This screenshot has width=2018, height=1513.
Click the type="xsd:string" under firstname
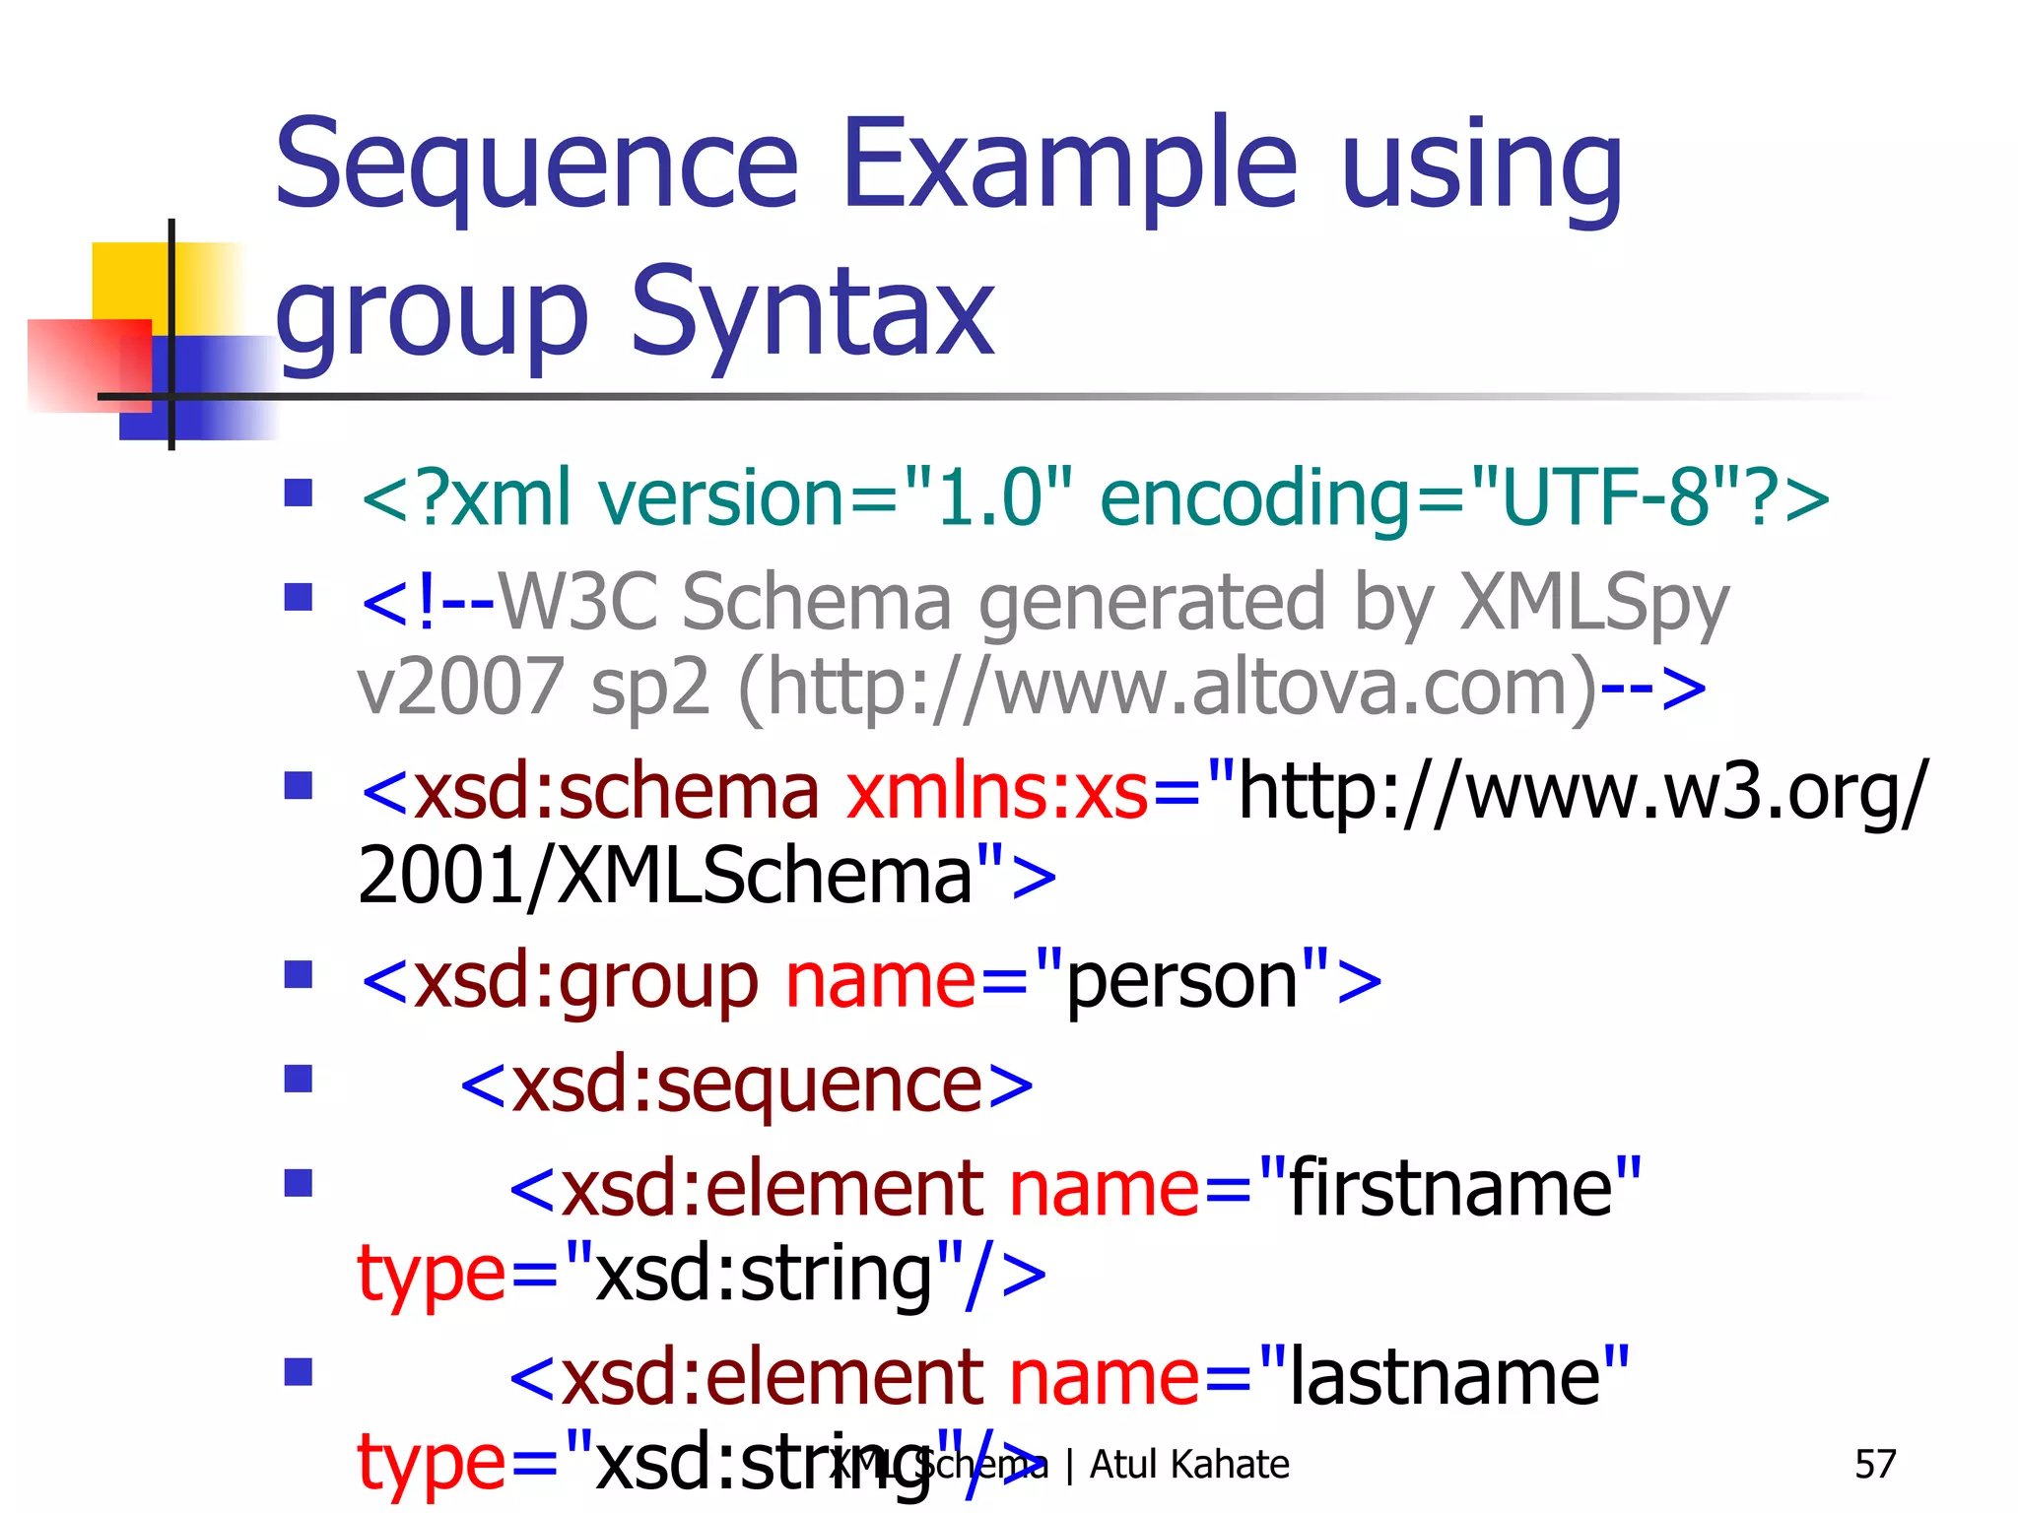point(702,1275)
